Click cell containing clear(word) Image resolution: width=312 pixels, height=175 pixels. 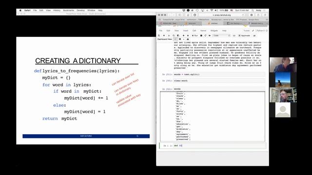click(x=219, y=81)
